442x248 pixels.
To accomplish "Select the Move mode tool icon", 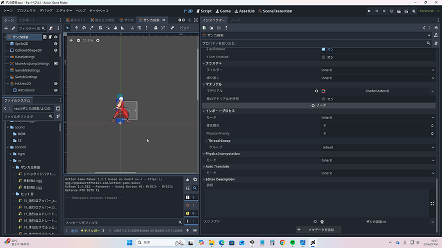I will (76, 28).
